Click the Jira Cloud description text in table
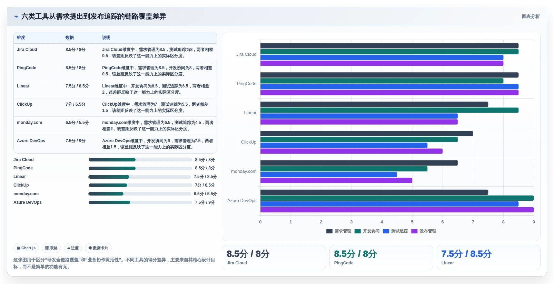The width and height of the screenshot is (554, 284). [158, 53]
